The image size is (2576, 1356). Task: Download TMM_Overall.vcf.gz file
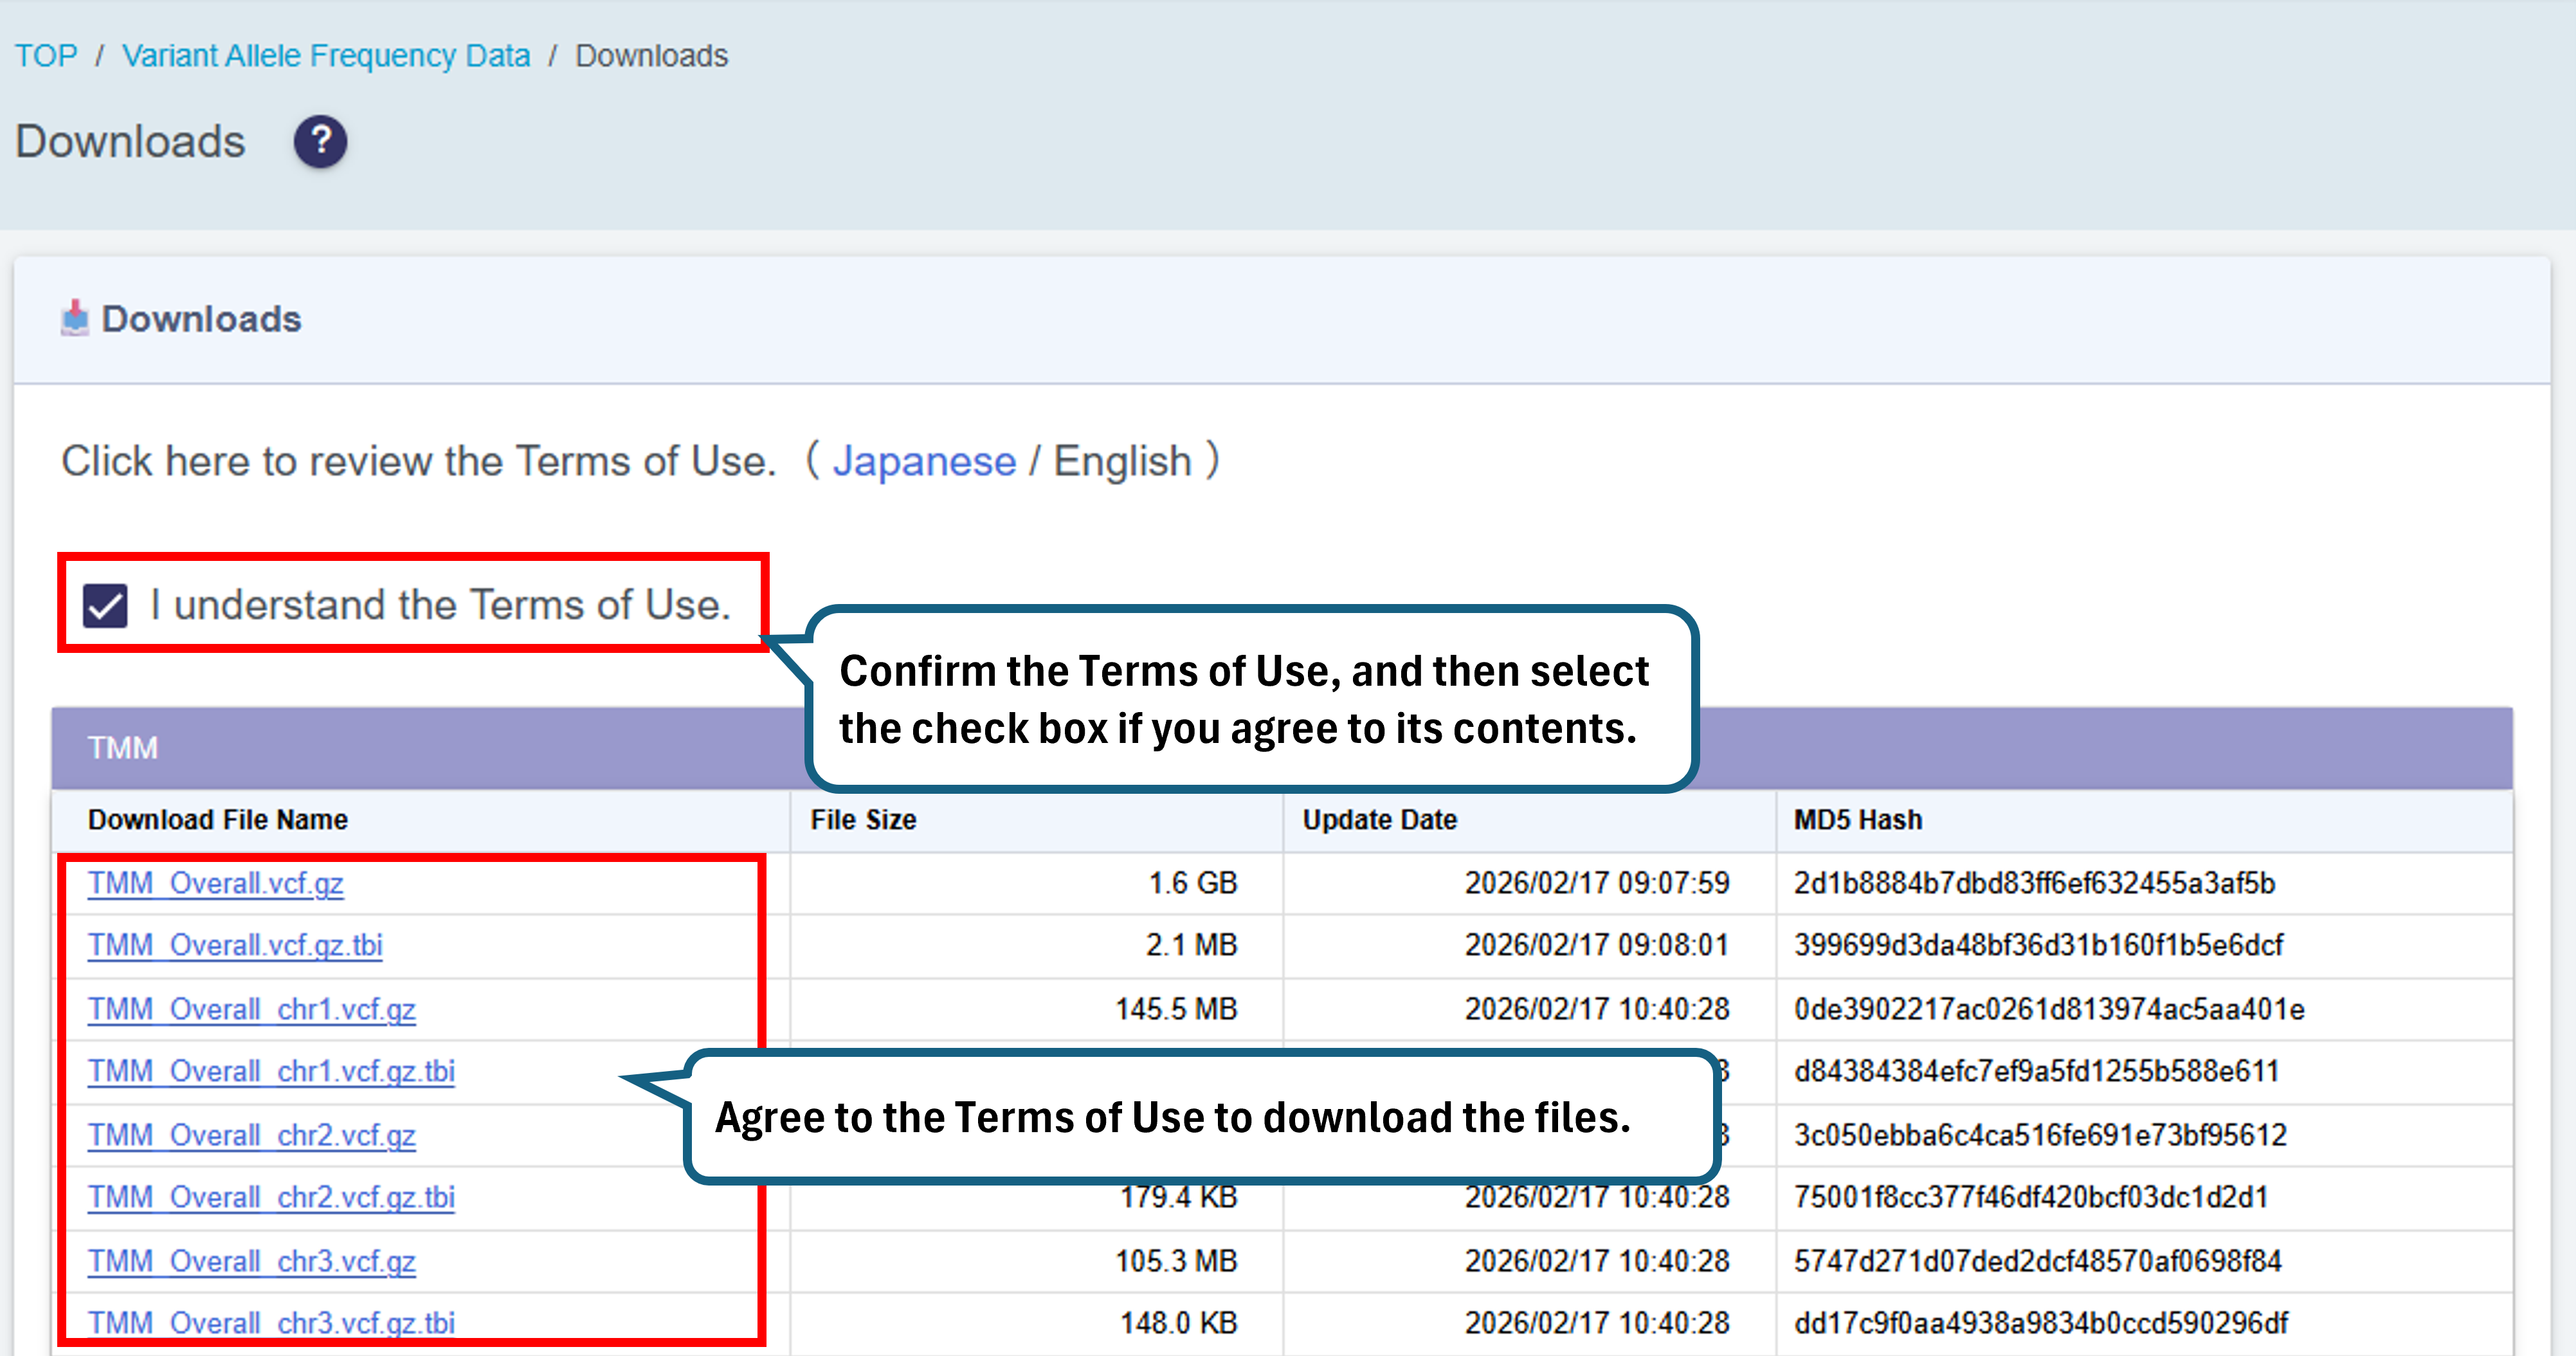[x=215, y=883]
